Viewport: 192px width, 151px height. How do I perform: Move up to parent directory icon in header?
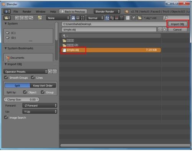pos(26,18)
